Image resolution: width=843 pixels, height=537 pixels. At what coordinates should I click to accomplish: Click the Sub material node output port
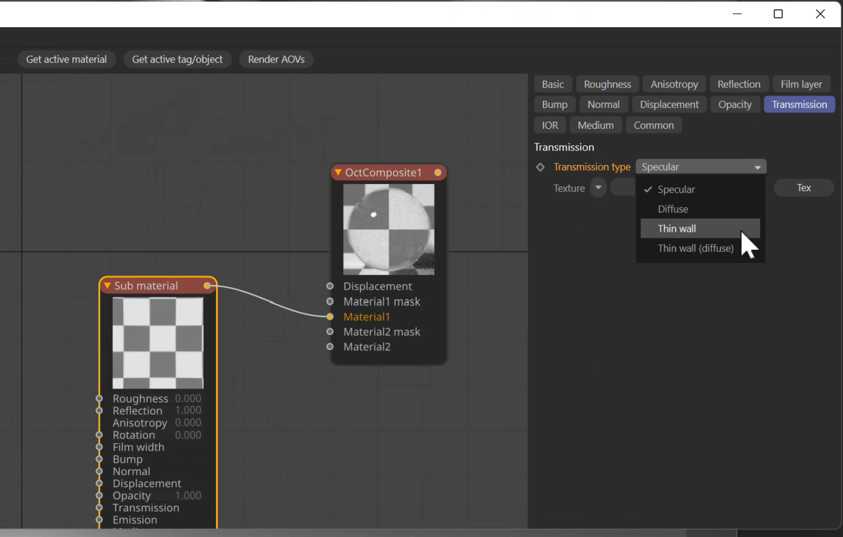tap(207, 286)
